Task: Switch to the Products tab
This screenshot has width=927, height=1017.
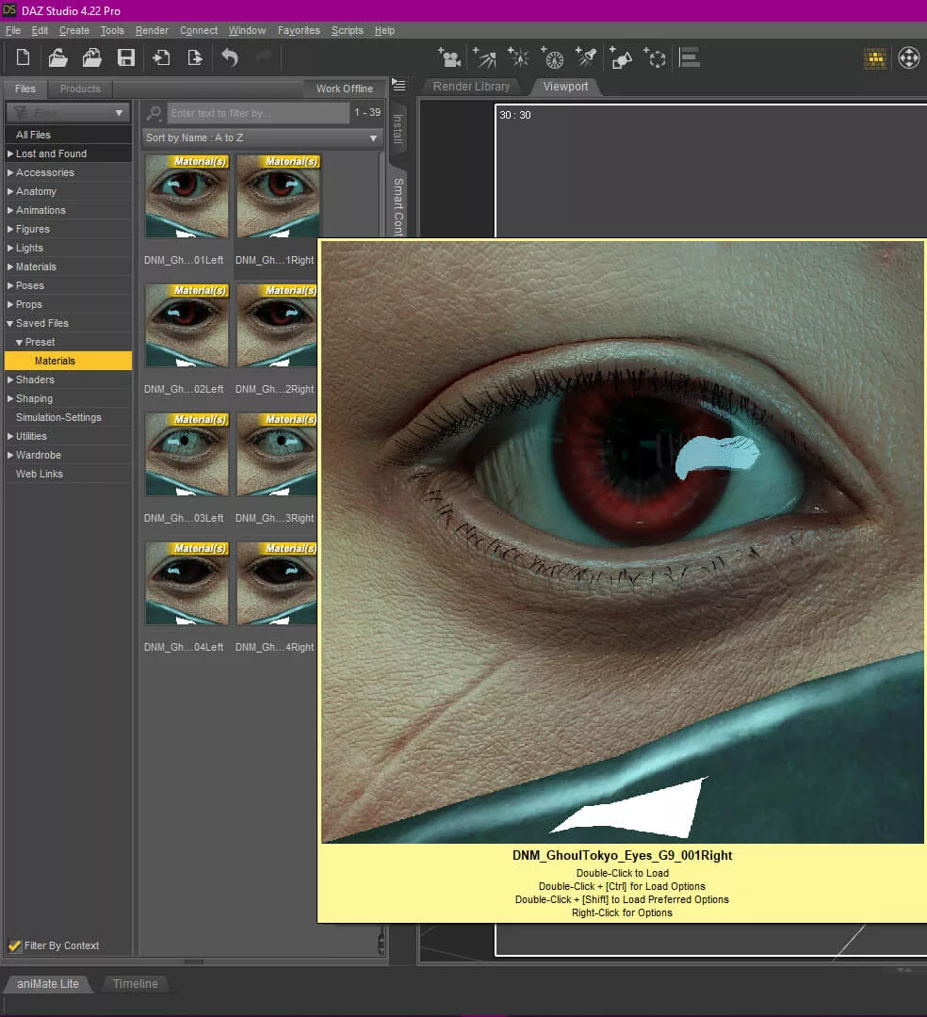Action: click(x=80, y=89)
